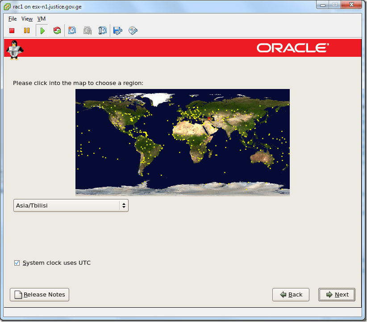Toggle the System clock uses UTC checkbox
The width and height of the screenshot is (367, 322).
pyautogui.click(x=17, y=263)
